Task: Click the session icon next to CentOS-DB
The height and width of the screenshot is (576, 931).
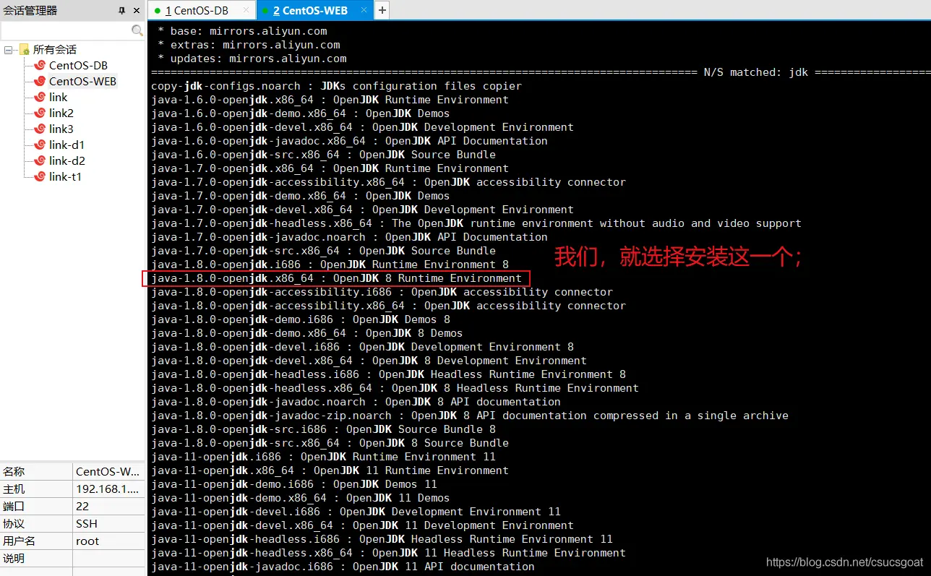Action: [x=40, y=66]
